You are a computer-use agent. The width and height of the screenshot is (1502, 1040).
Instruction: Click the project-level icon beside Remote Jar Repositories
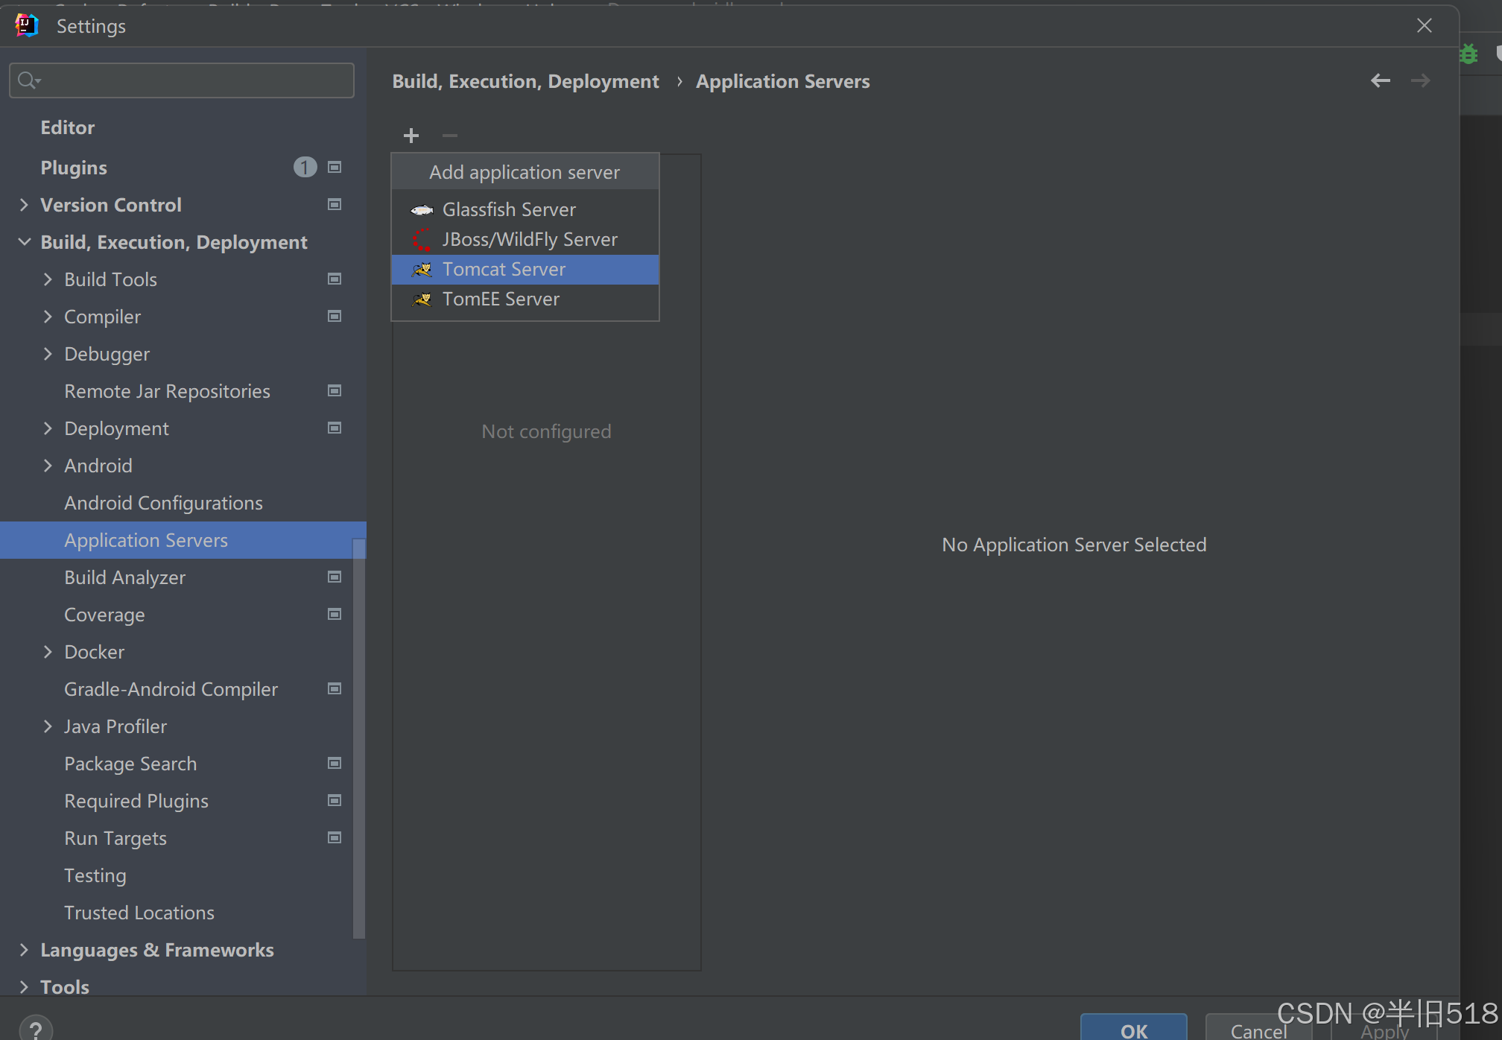tap(335, 390)
